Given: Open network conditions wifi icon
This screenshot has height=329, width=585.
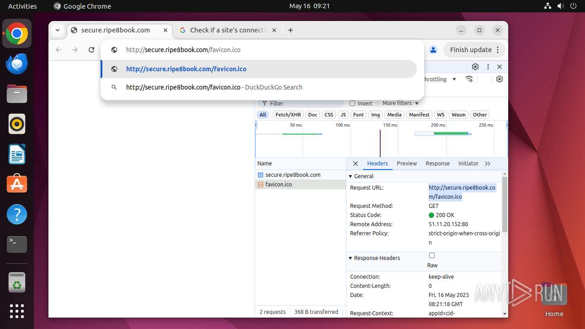Looking at the screenshot, I should coord(469,79).
